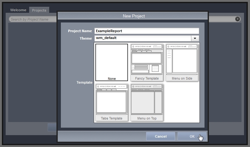Click the 'Menu on Top' caption text
The height and width of the screenshot is (147, 250).
click(x=147, y=118)
